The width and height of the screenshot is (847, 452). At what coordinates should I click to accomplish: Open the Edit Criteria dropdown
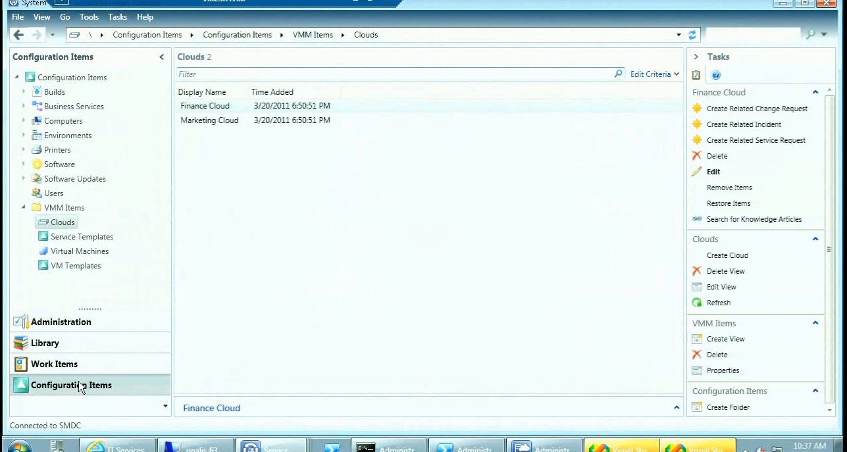click(x=655, y=74)
